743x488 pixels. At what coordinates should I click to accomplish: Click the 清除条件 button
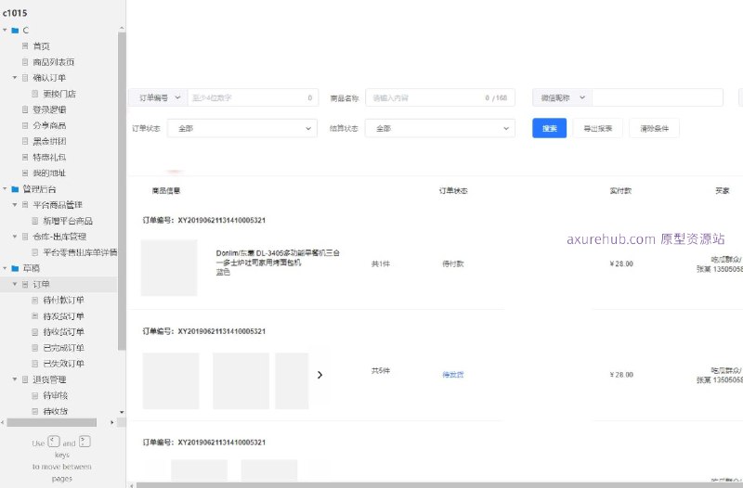pyautogui.click(x=654, y=128)
